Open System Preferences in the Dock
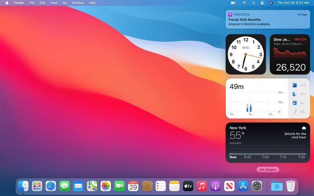Viewport: 314px width, 196px height. [257, 186]
